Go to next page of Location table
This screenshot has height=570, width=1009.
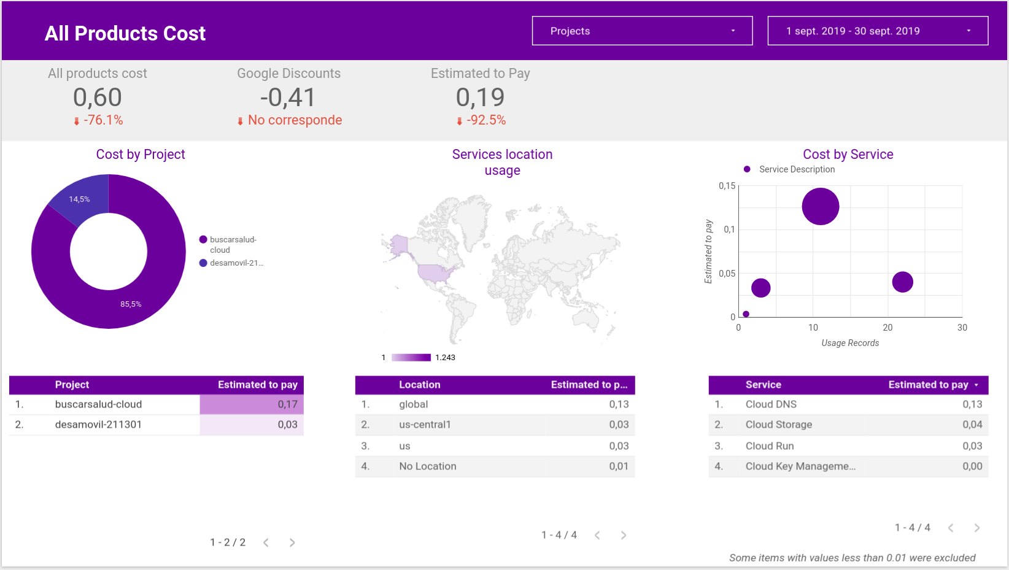point(624,535)
